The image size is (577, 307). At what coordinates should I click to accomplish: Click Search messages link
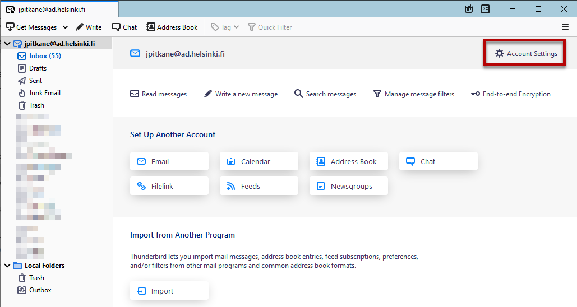[x=325, y=94]
